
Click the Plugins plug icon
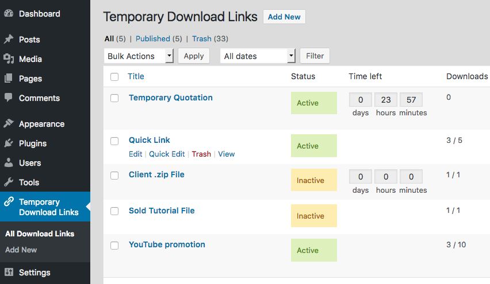[9, 143]
